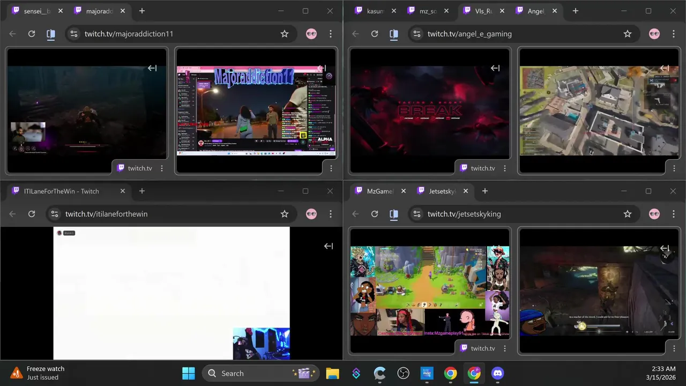Click collapse arrow on the jetsetskyking dungeon stream
This screenshot has width=686, height=386.
665,248
